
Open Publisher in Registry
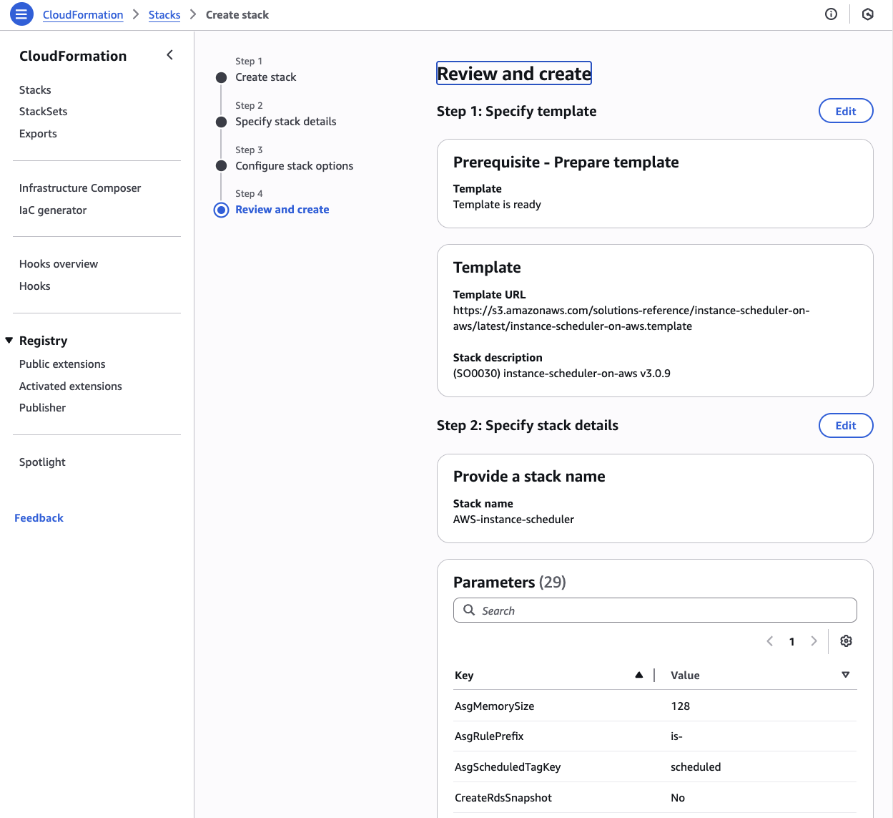click(x=42, y=408)
